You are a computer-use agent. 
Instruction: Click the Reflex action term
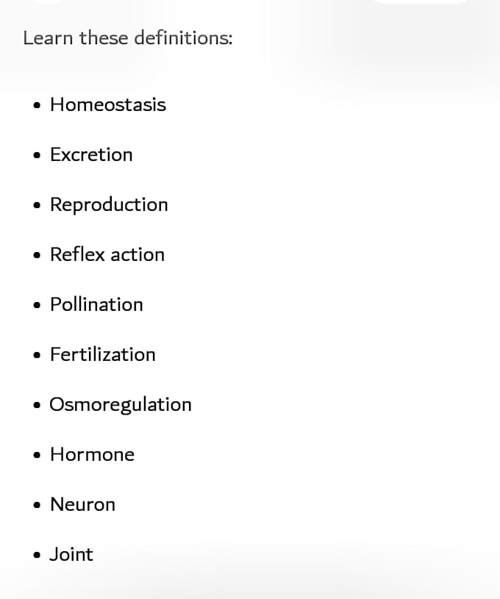(107, 254)
